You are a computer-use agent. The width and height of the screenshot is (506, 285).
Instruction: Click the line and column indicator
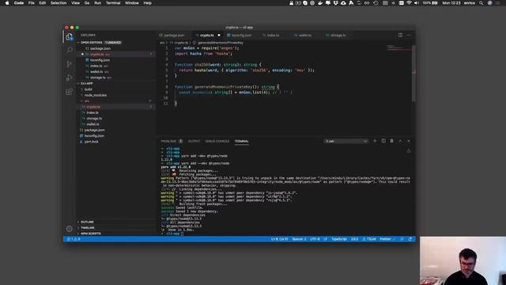(x=279, y=239)
